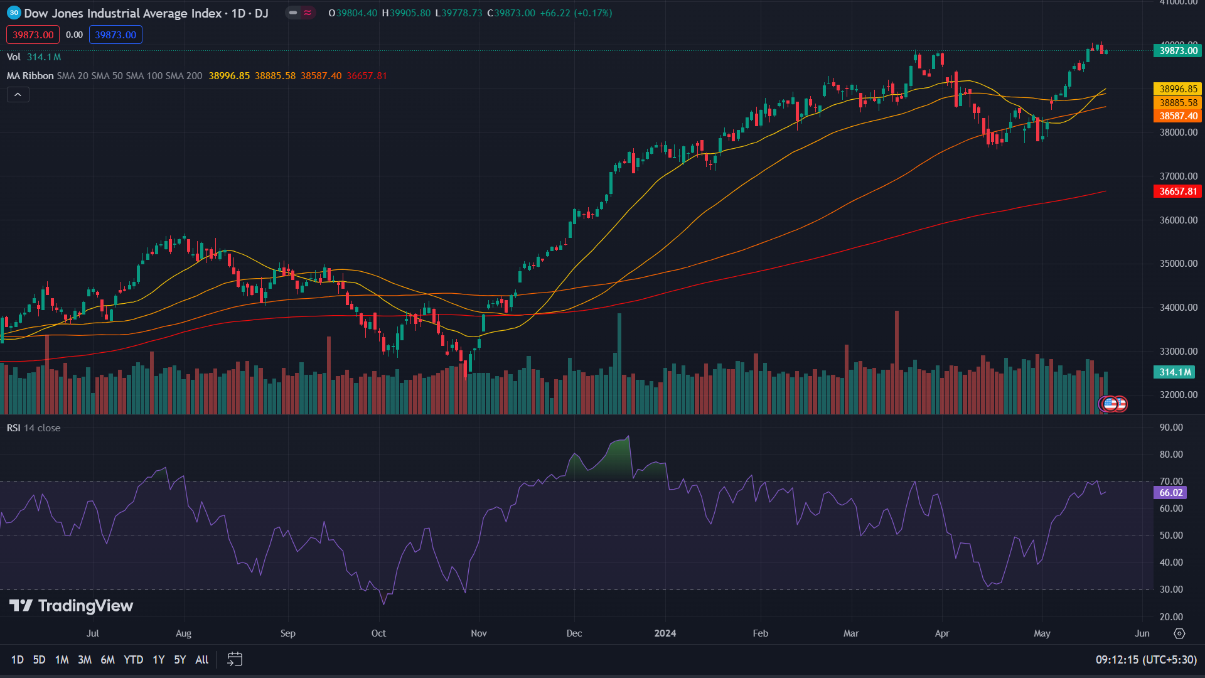Select the 1D time range
1205x678 pixels.
pyautogui.click(x=18, y=660)
